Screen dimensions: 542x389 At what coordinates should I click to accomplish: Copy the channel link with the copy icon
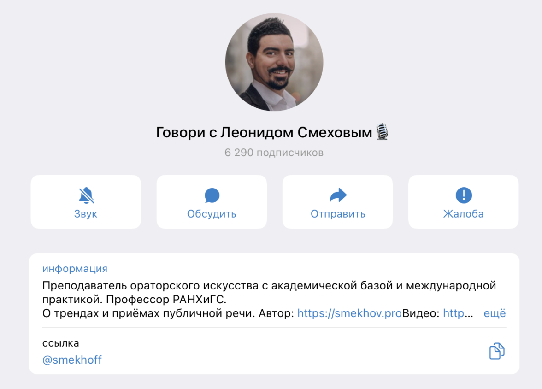(497, 351)
